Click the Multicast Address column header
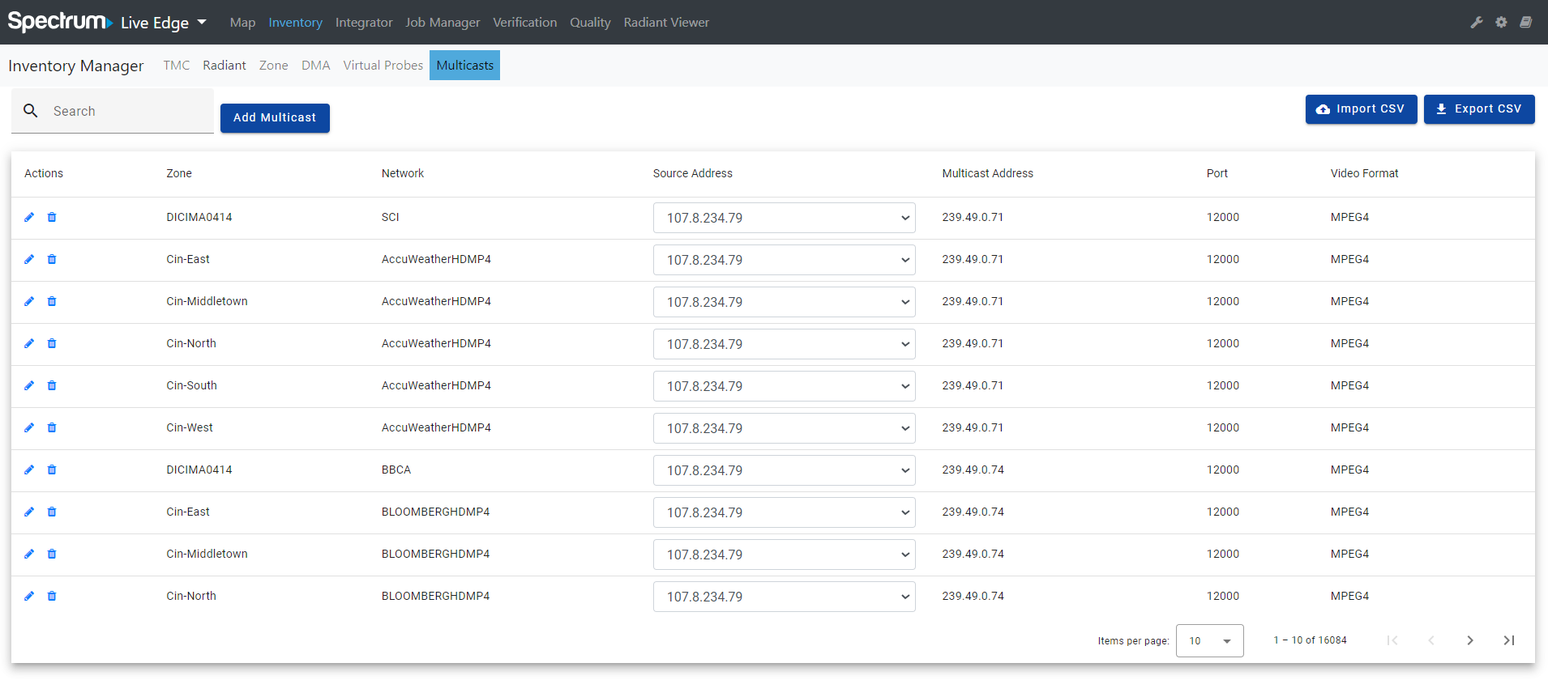 point(987,173)
